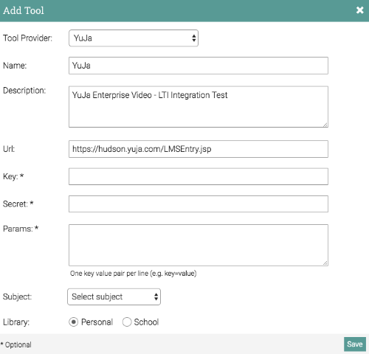Select the School library radio button

127,322
